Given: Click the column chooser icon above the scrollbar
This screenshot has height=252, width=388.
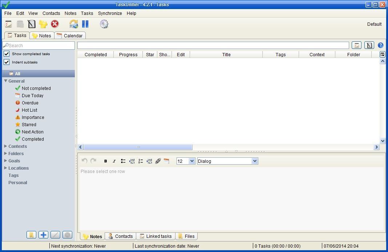Looking at the screenshot, I should 383,54.
